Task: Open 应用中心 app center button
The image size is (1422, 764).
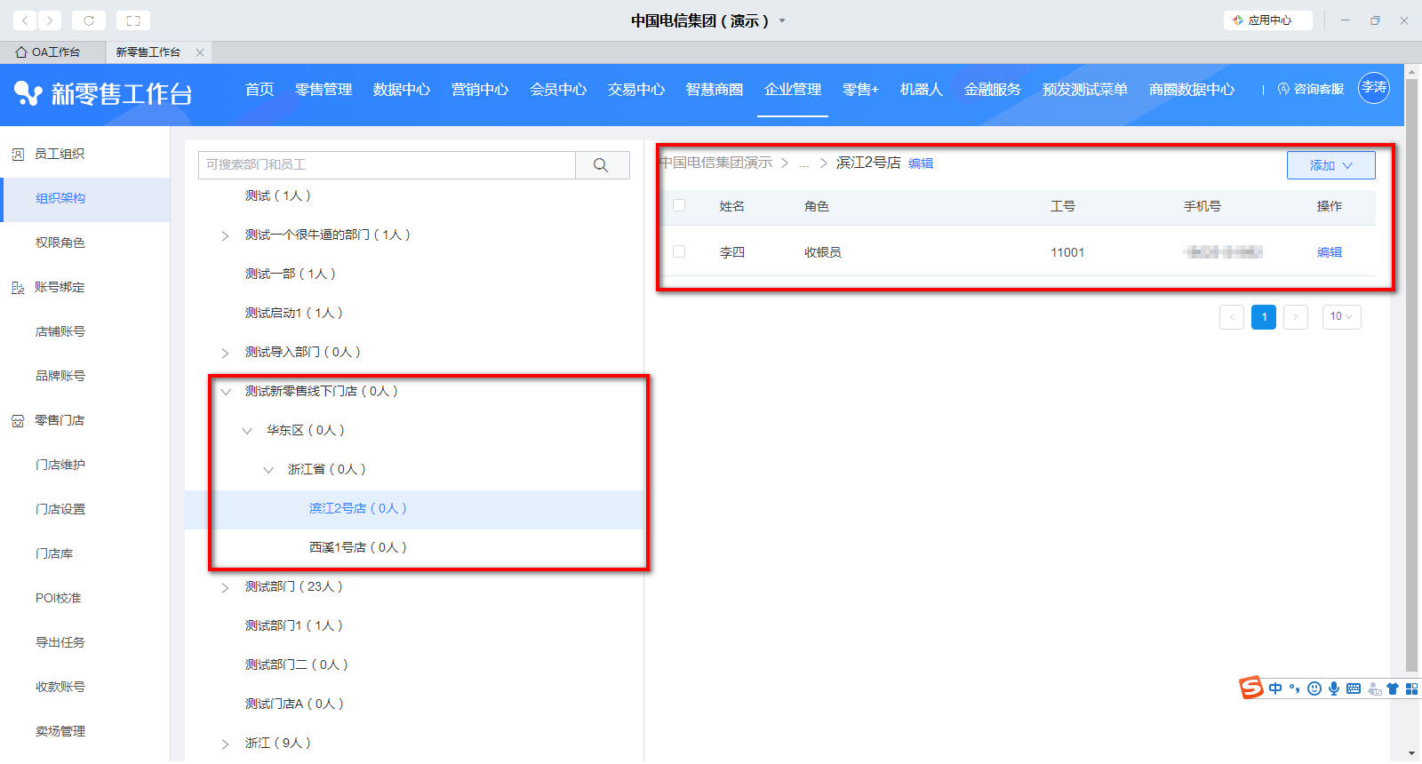Action: coord(1268,20)
